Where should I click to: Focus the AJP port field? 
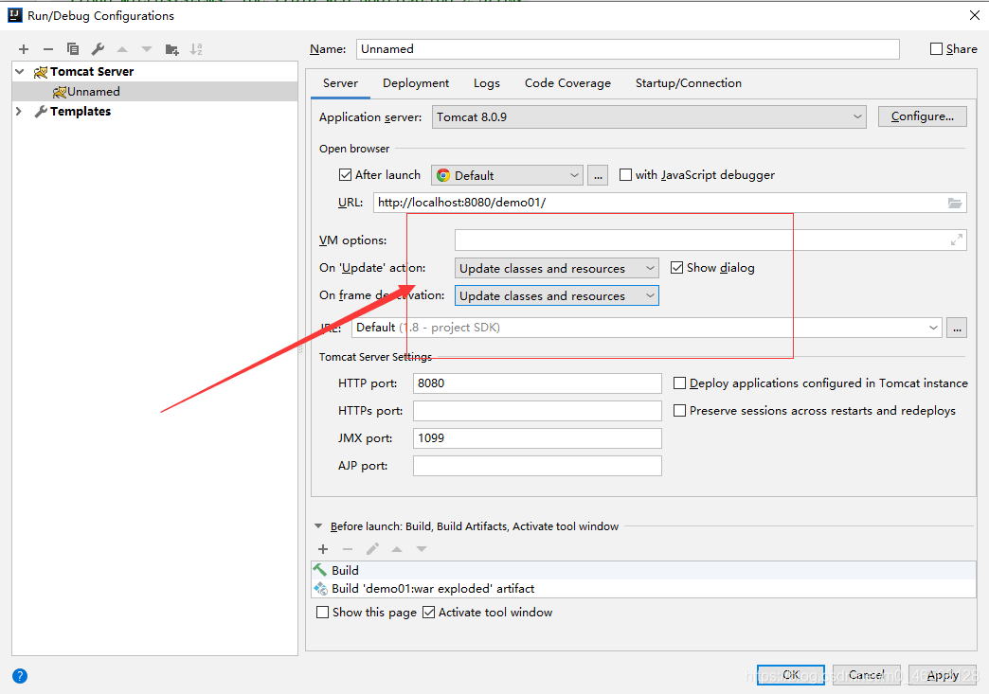[x=537, y=466]
